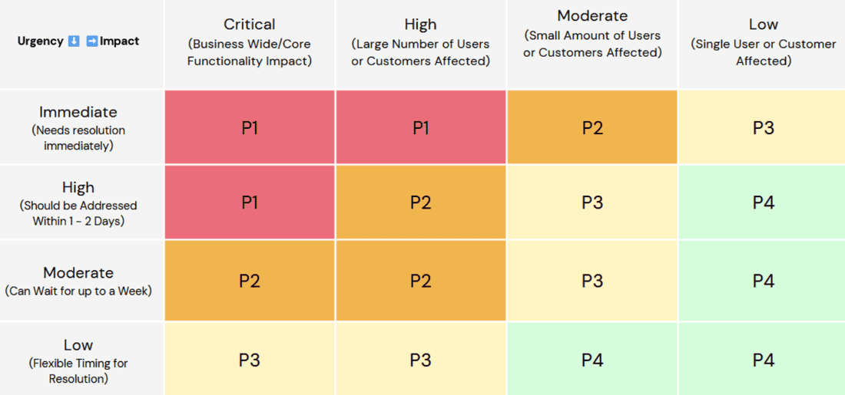Click orange P2 cell for High urgency, High impact
Image resolution: width=845 pixels, height=395 pixels.
coord(420,202)
